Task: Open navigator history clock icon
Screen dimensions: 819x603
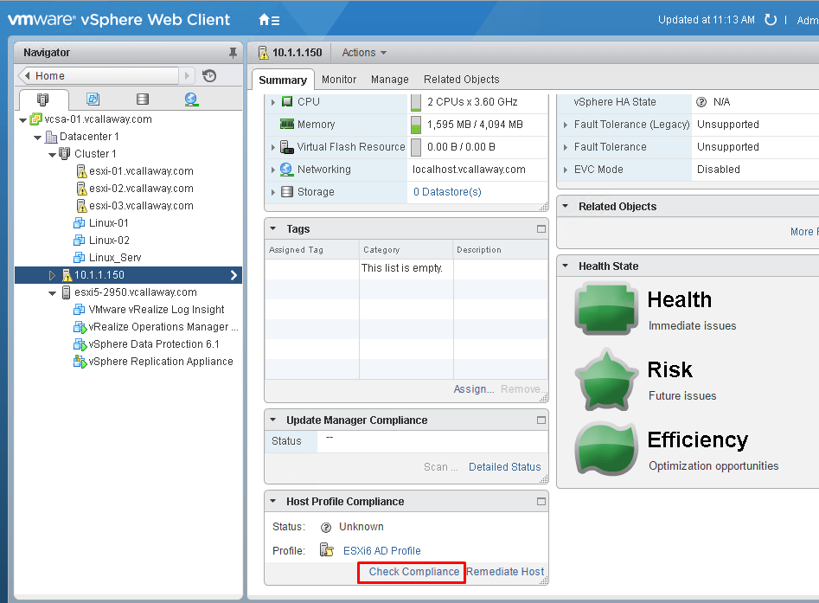Action: 209,76
